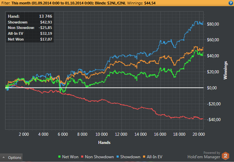Click the $0,00 axis label

point(212,88)
